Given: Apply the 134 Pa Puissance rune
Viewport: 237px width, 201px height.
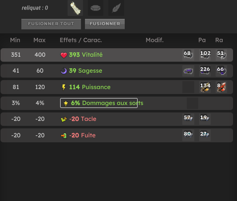Looking at the screenshot, I should (205, 87).
